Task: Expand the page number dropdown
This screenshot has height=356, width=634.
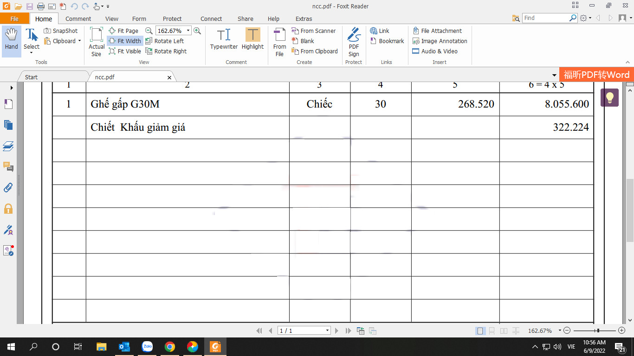Action: [327, 331]
